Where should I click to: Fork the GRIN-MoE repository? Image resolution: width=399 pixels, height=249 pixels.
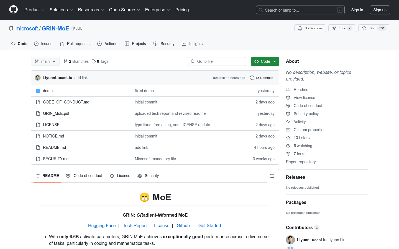point(342,28)
